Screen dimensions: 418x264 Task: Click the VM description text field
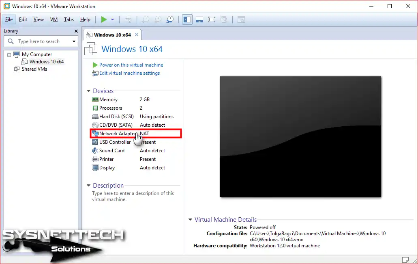pyautogui.click(x=133, y=196)
